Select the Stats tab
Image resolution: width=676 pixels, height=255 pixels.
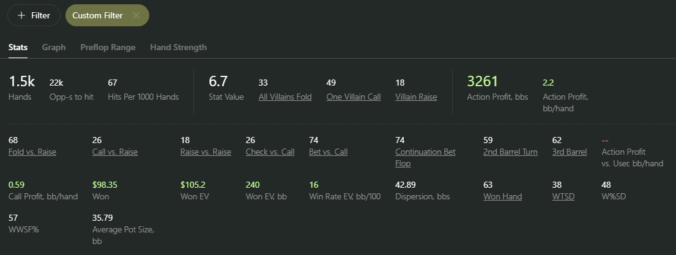point(18,47)
